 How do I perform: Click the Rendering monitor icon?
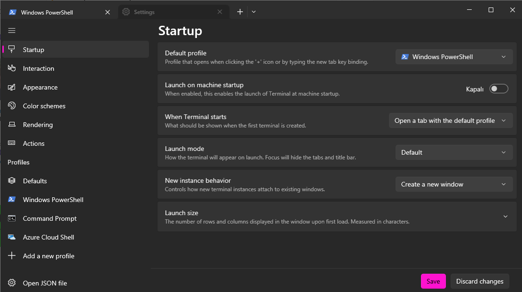pos(12,125)
